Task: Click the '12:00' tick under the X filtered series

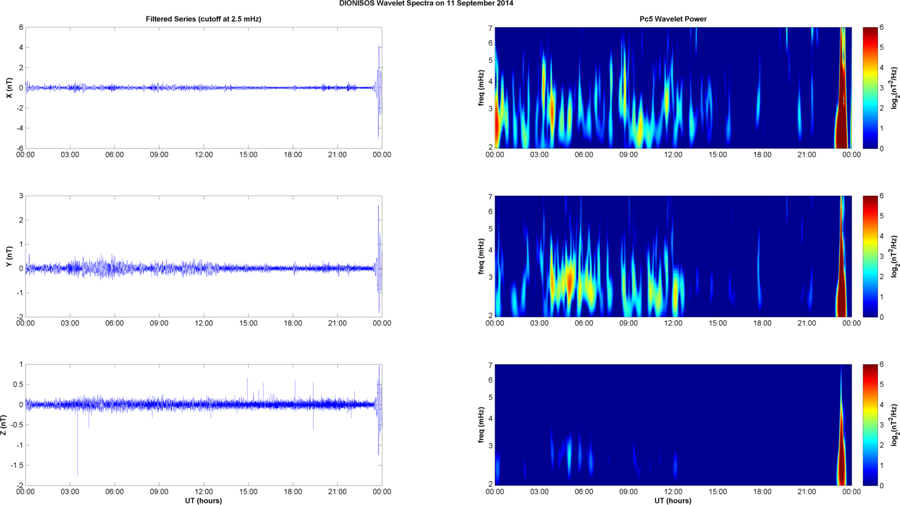Action: (x=204, y=155)
